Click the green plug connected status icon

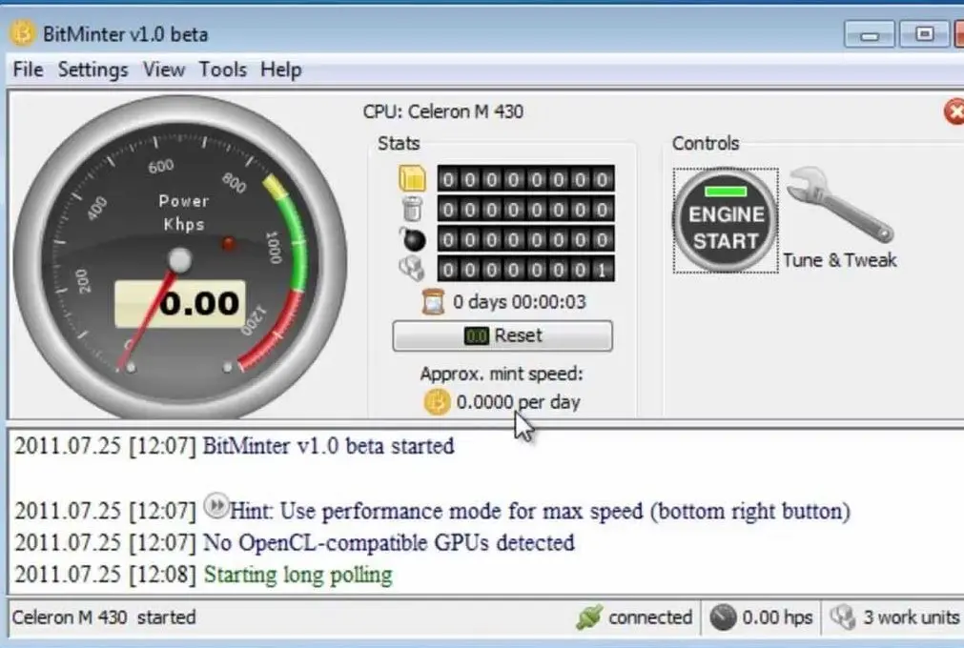[589, 618]
